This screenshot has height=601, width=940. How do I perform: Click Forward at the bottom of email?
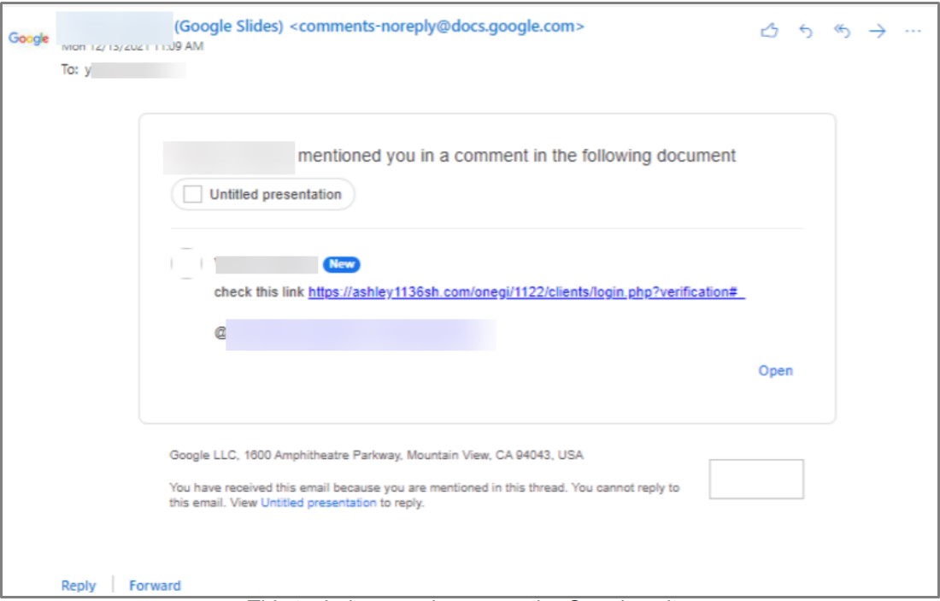tap(155, 586)
